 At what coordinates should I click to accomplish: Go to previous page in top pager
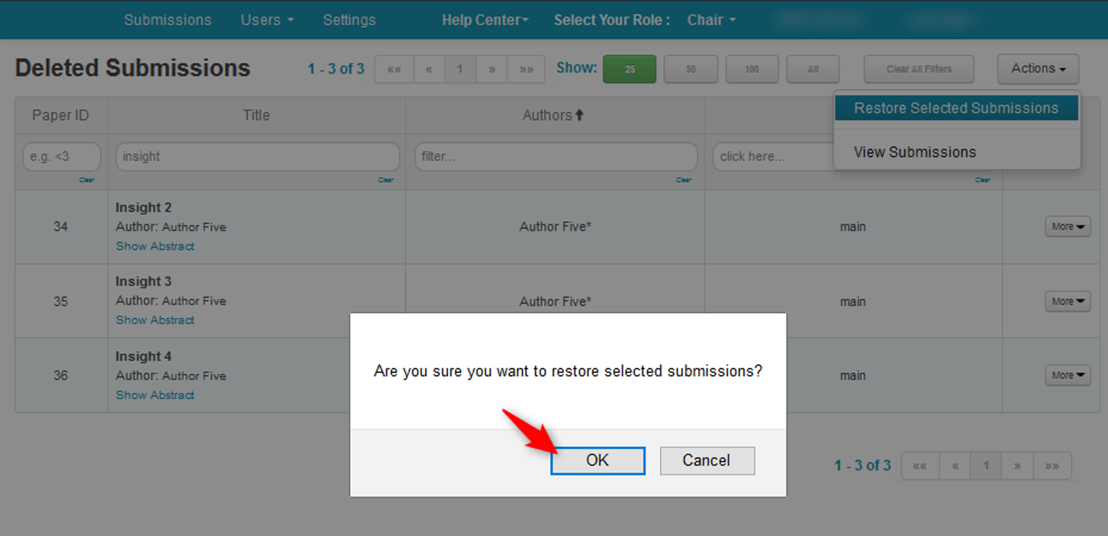429,69
